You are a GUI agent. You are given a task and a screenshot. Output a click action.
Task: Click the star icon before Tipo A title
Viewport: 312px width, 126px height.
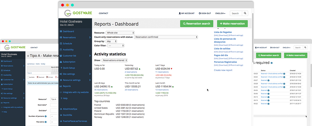coord(28,56)
